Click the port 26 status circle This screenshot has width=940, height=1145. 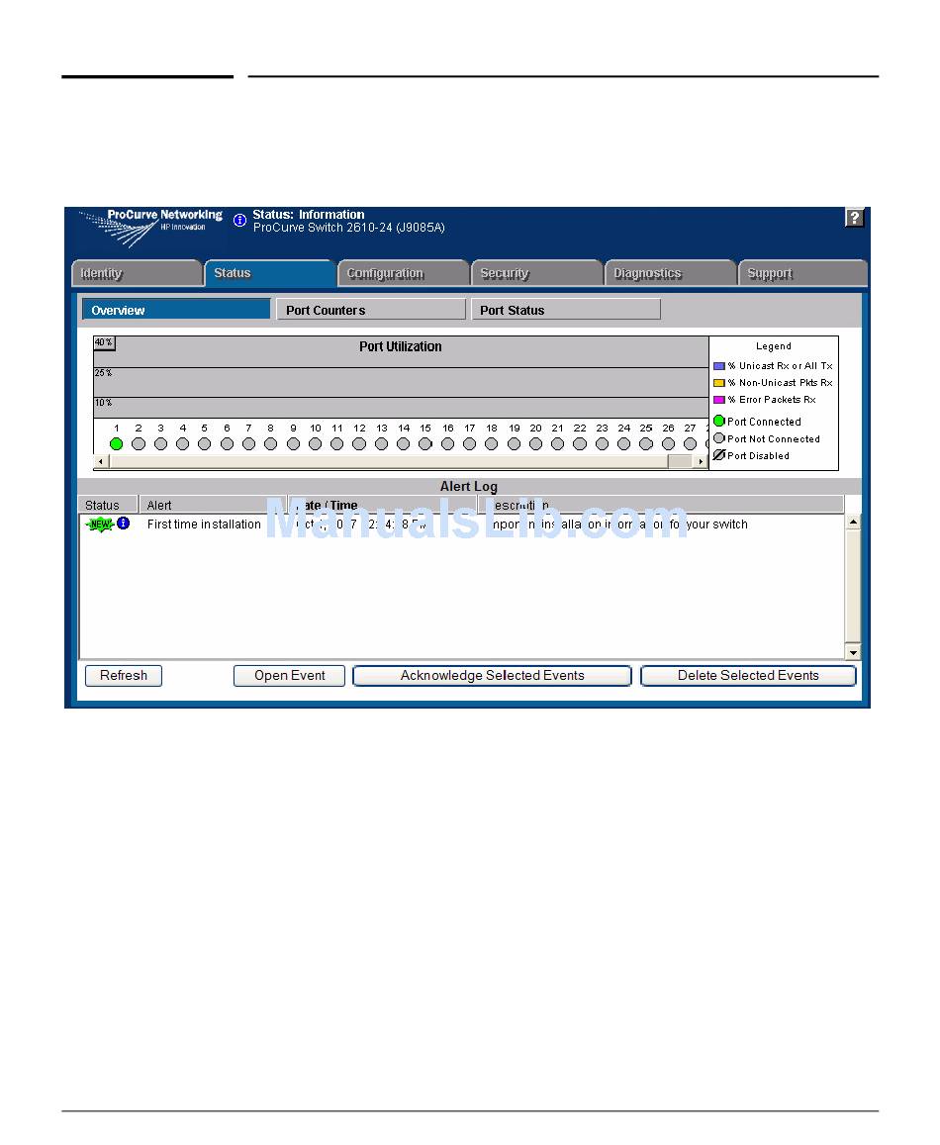(668, 443)
